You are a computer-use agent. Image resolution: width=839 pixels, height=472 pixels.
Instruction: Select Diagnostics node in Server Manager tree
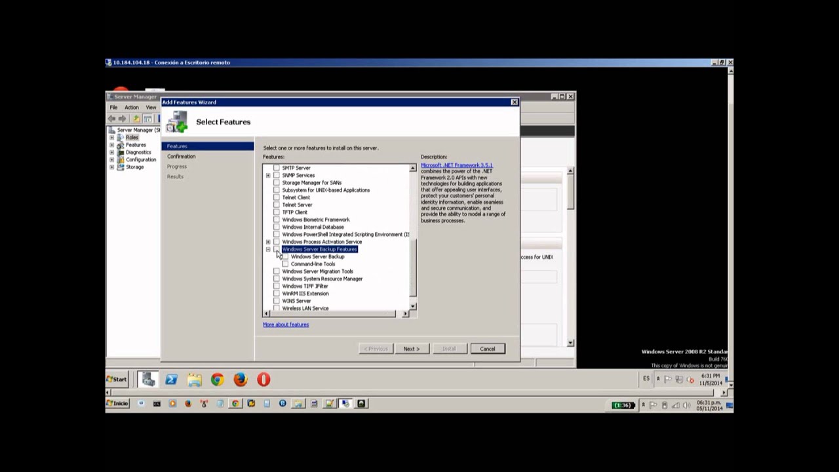tap(138, 152)
